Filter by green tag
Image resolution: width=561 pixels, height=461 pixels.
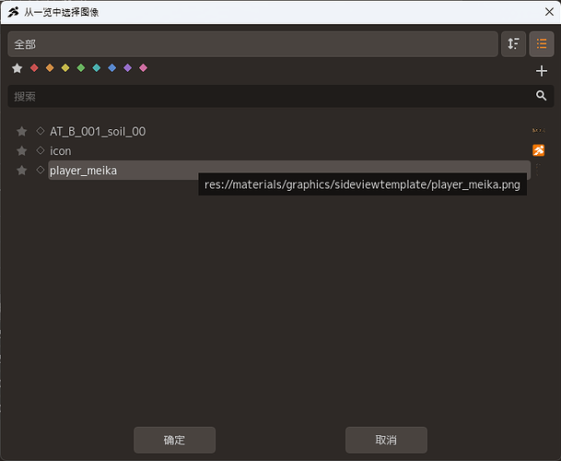[81, 67]
